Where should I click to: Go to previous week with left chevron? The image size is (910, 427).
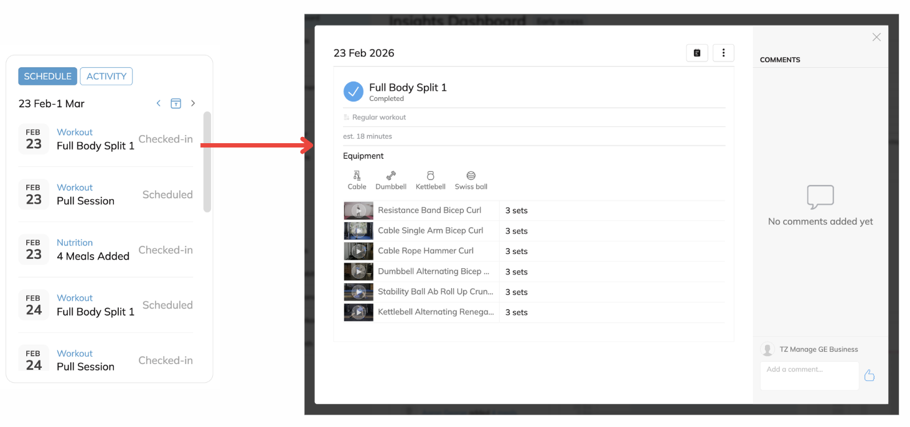click(159, 103)
